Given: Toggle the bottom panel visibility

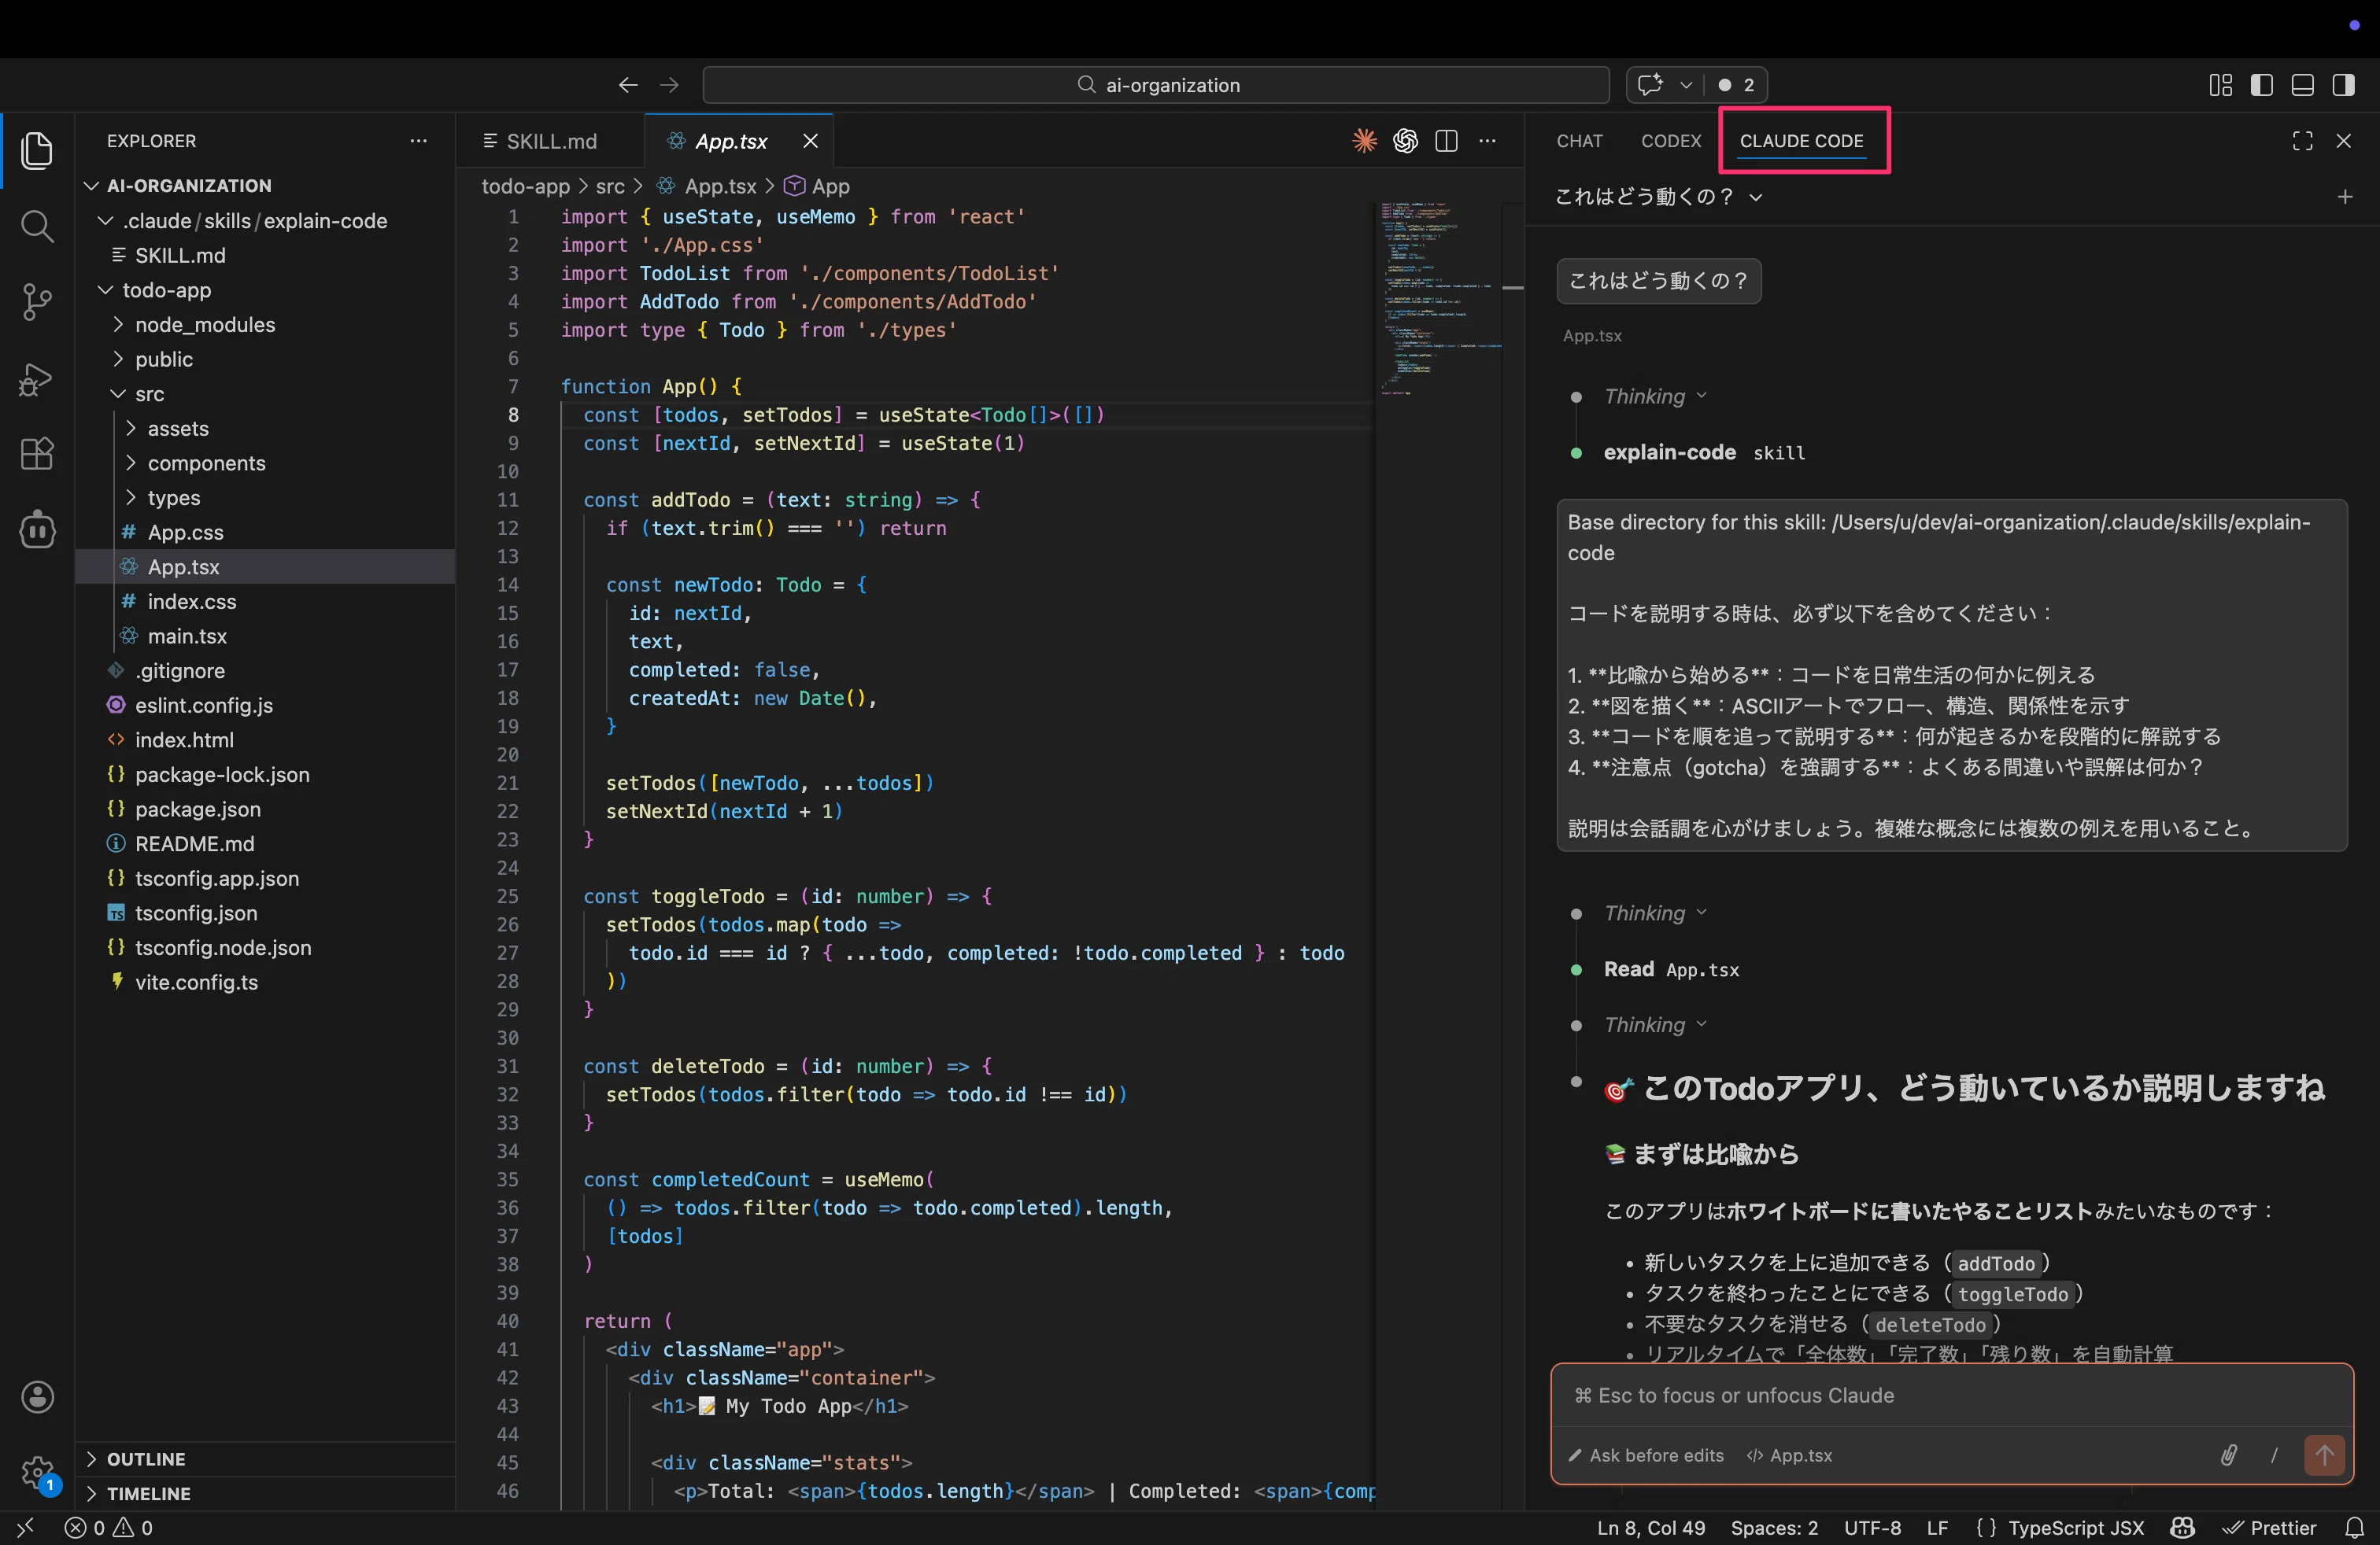Looking at the screenshot, I should pyautogui.click(x=2303, y=85).
